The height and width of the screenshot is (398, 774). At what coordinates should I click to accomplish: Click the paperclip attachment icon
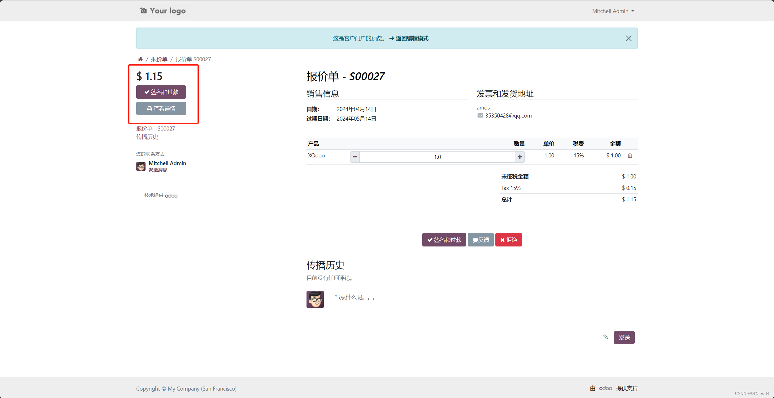point(606,337)
